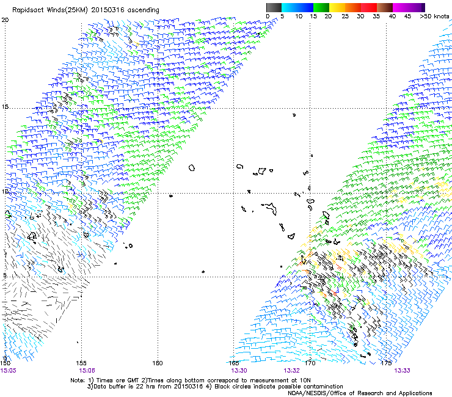Screen dimensions: 452x397
Task: Click the magenta-purple 40-50 knots legend band
Action: pyautogui.click(x=409, y=7)
